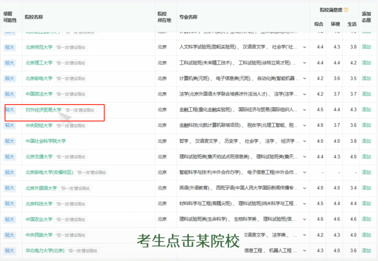Click majors text starting 人文科学试验班(励耘实验班)

point(238,47)
